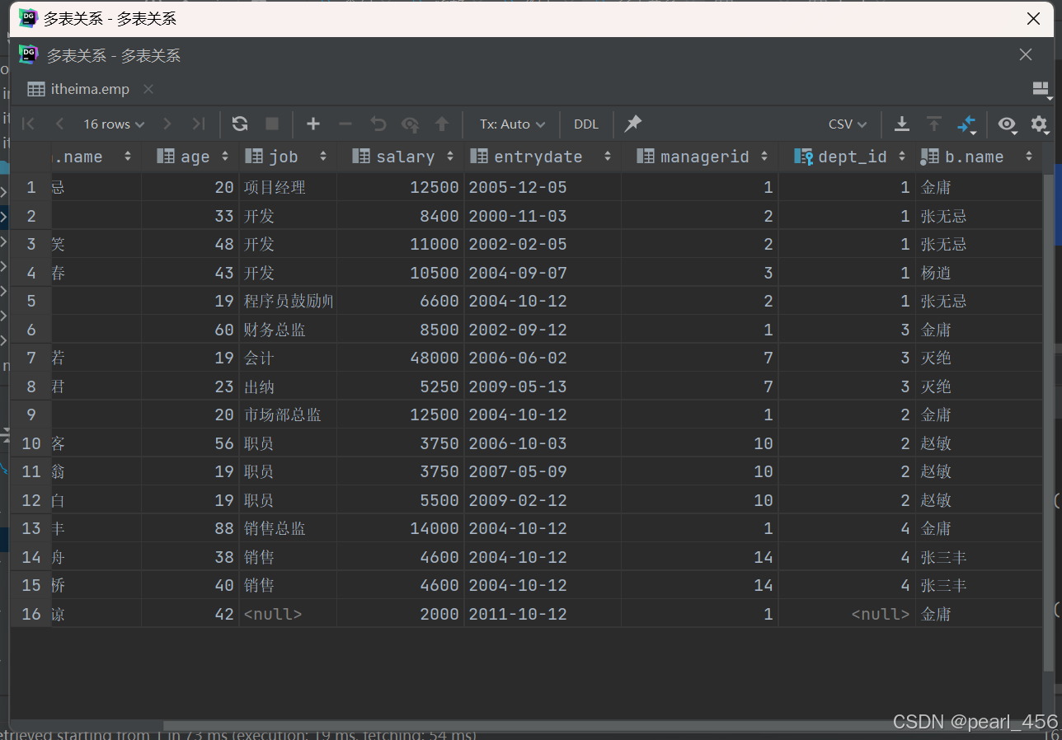Click the blue compare/transpose arrows icon
The height and width of the screenshot is (740, 1062).
coord(966,124)
